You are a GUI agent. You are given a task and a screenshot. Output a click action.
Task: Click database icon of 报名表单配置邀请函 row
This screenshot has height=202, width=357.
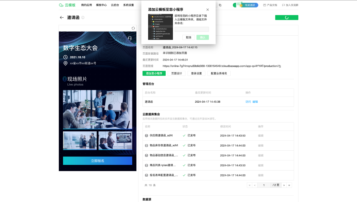tap(146, 175)
